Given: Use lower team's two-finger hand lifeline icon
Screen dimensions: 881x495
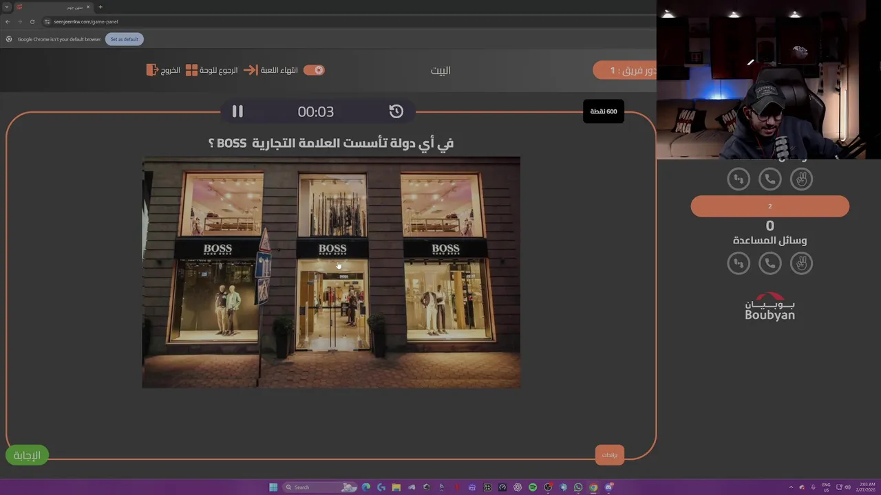Looking at the screenshot, I should [x=801, y=263].
